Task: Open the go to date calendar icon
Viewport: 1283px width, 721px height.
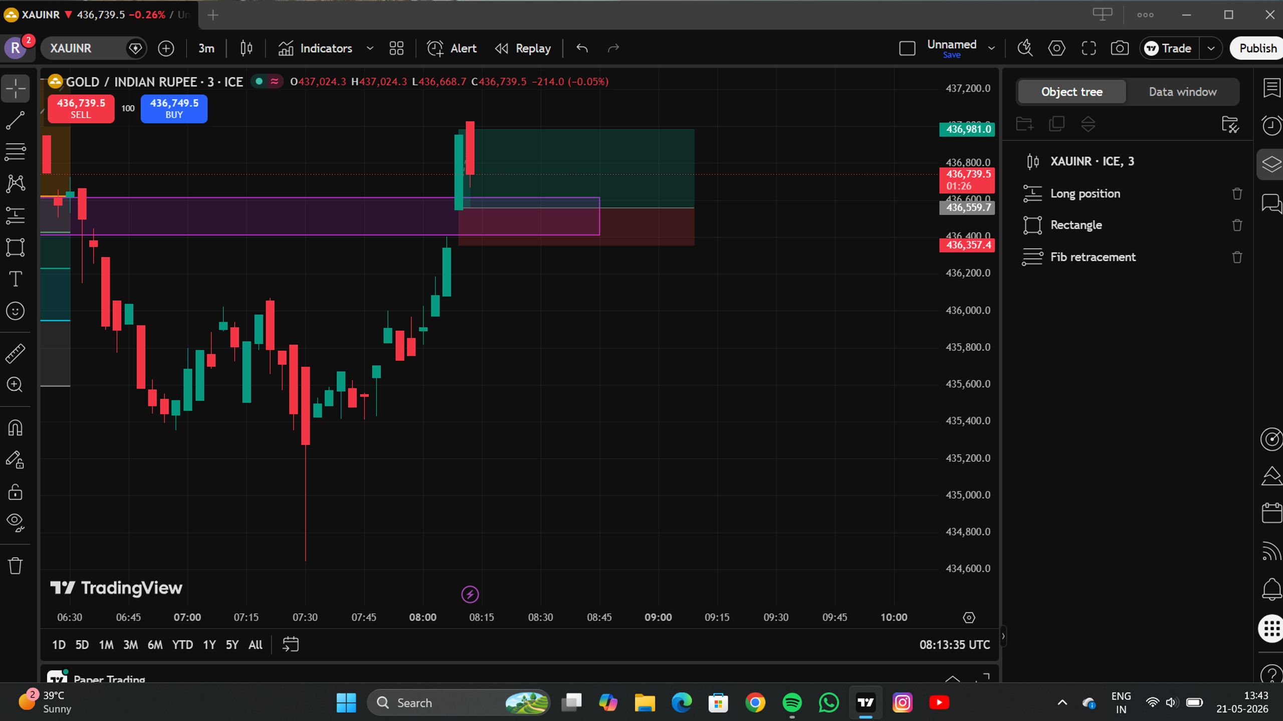Action: [291, 644]
